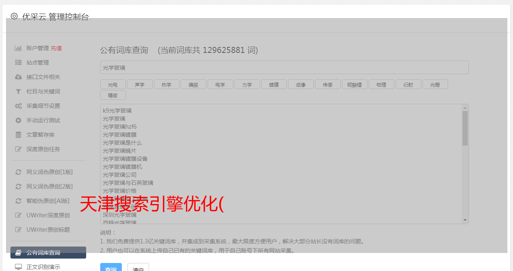513x271 pixels.
Task: Click the gears icon for 采集细节设置
Action: 18,106
